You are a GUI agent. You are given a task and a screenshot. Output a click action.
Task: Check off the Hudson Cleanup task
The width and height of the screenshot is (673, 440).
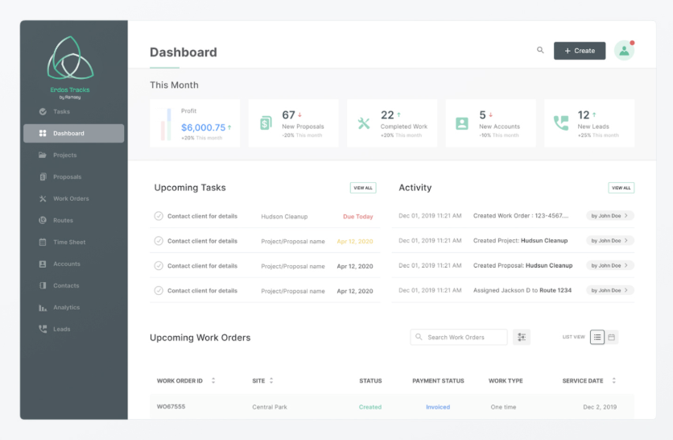pyautogui.click(x=159, y=216)
